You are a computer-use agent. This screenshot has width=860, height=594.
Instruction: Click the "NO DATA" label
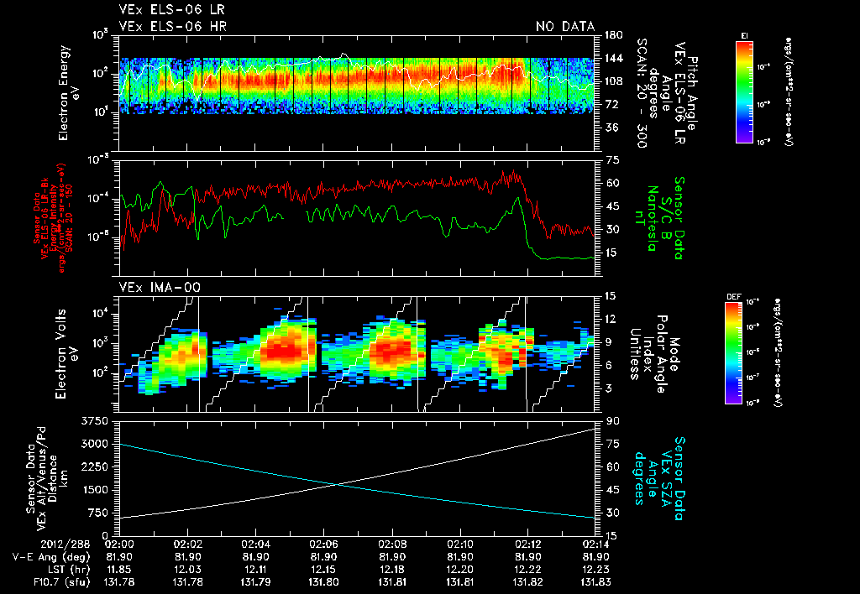(x=565, y=26)
